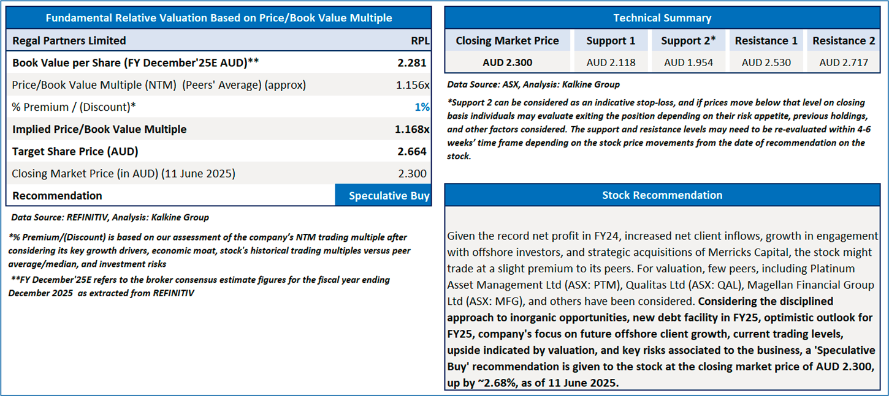The height and width of the screenshot is (396, 889).
Task: Click the AUD 2.118 support value
Action: pyautogui.click(x=611, y=62)
